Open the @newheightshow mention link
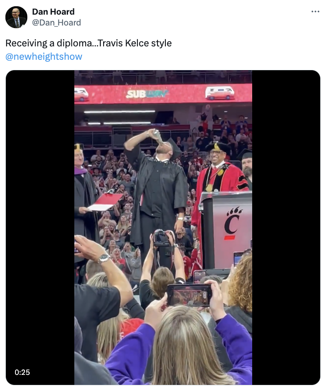This screenshot has height=387, width=324. tap(44, 56)
